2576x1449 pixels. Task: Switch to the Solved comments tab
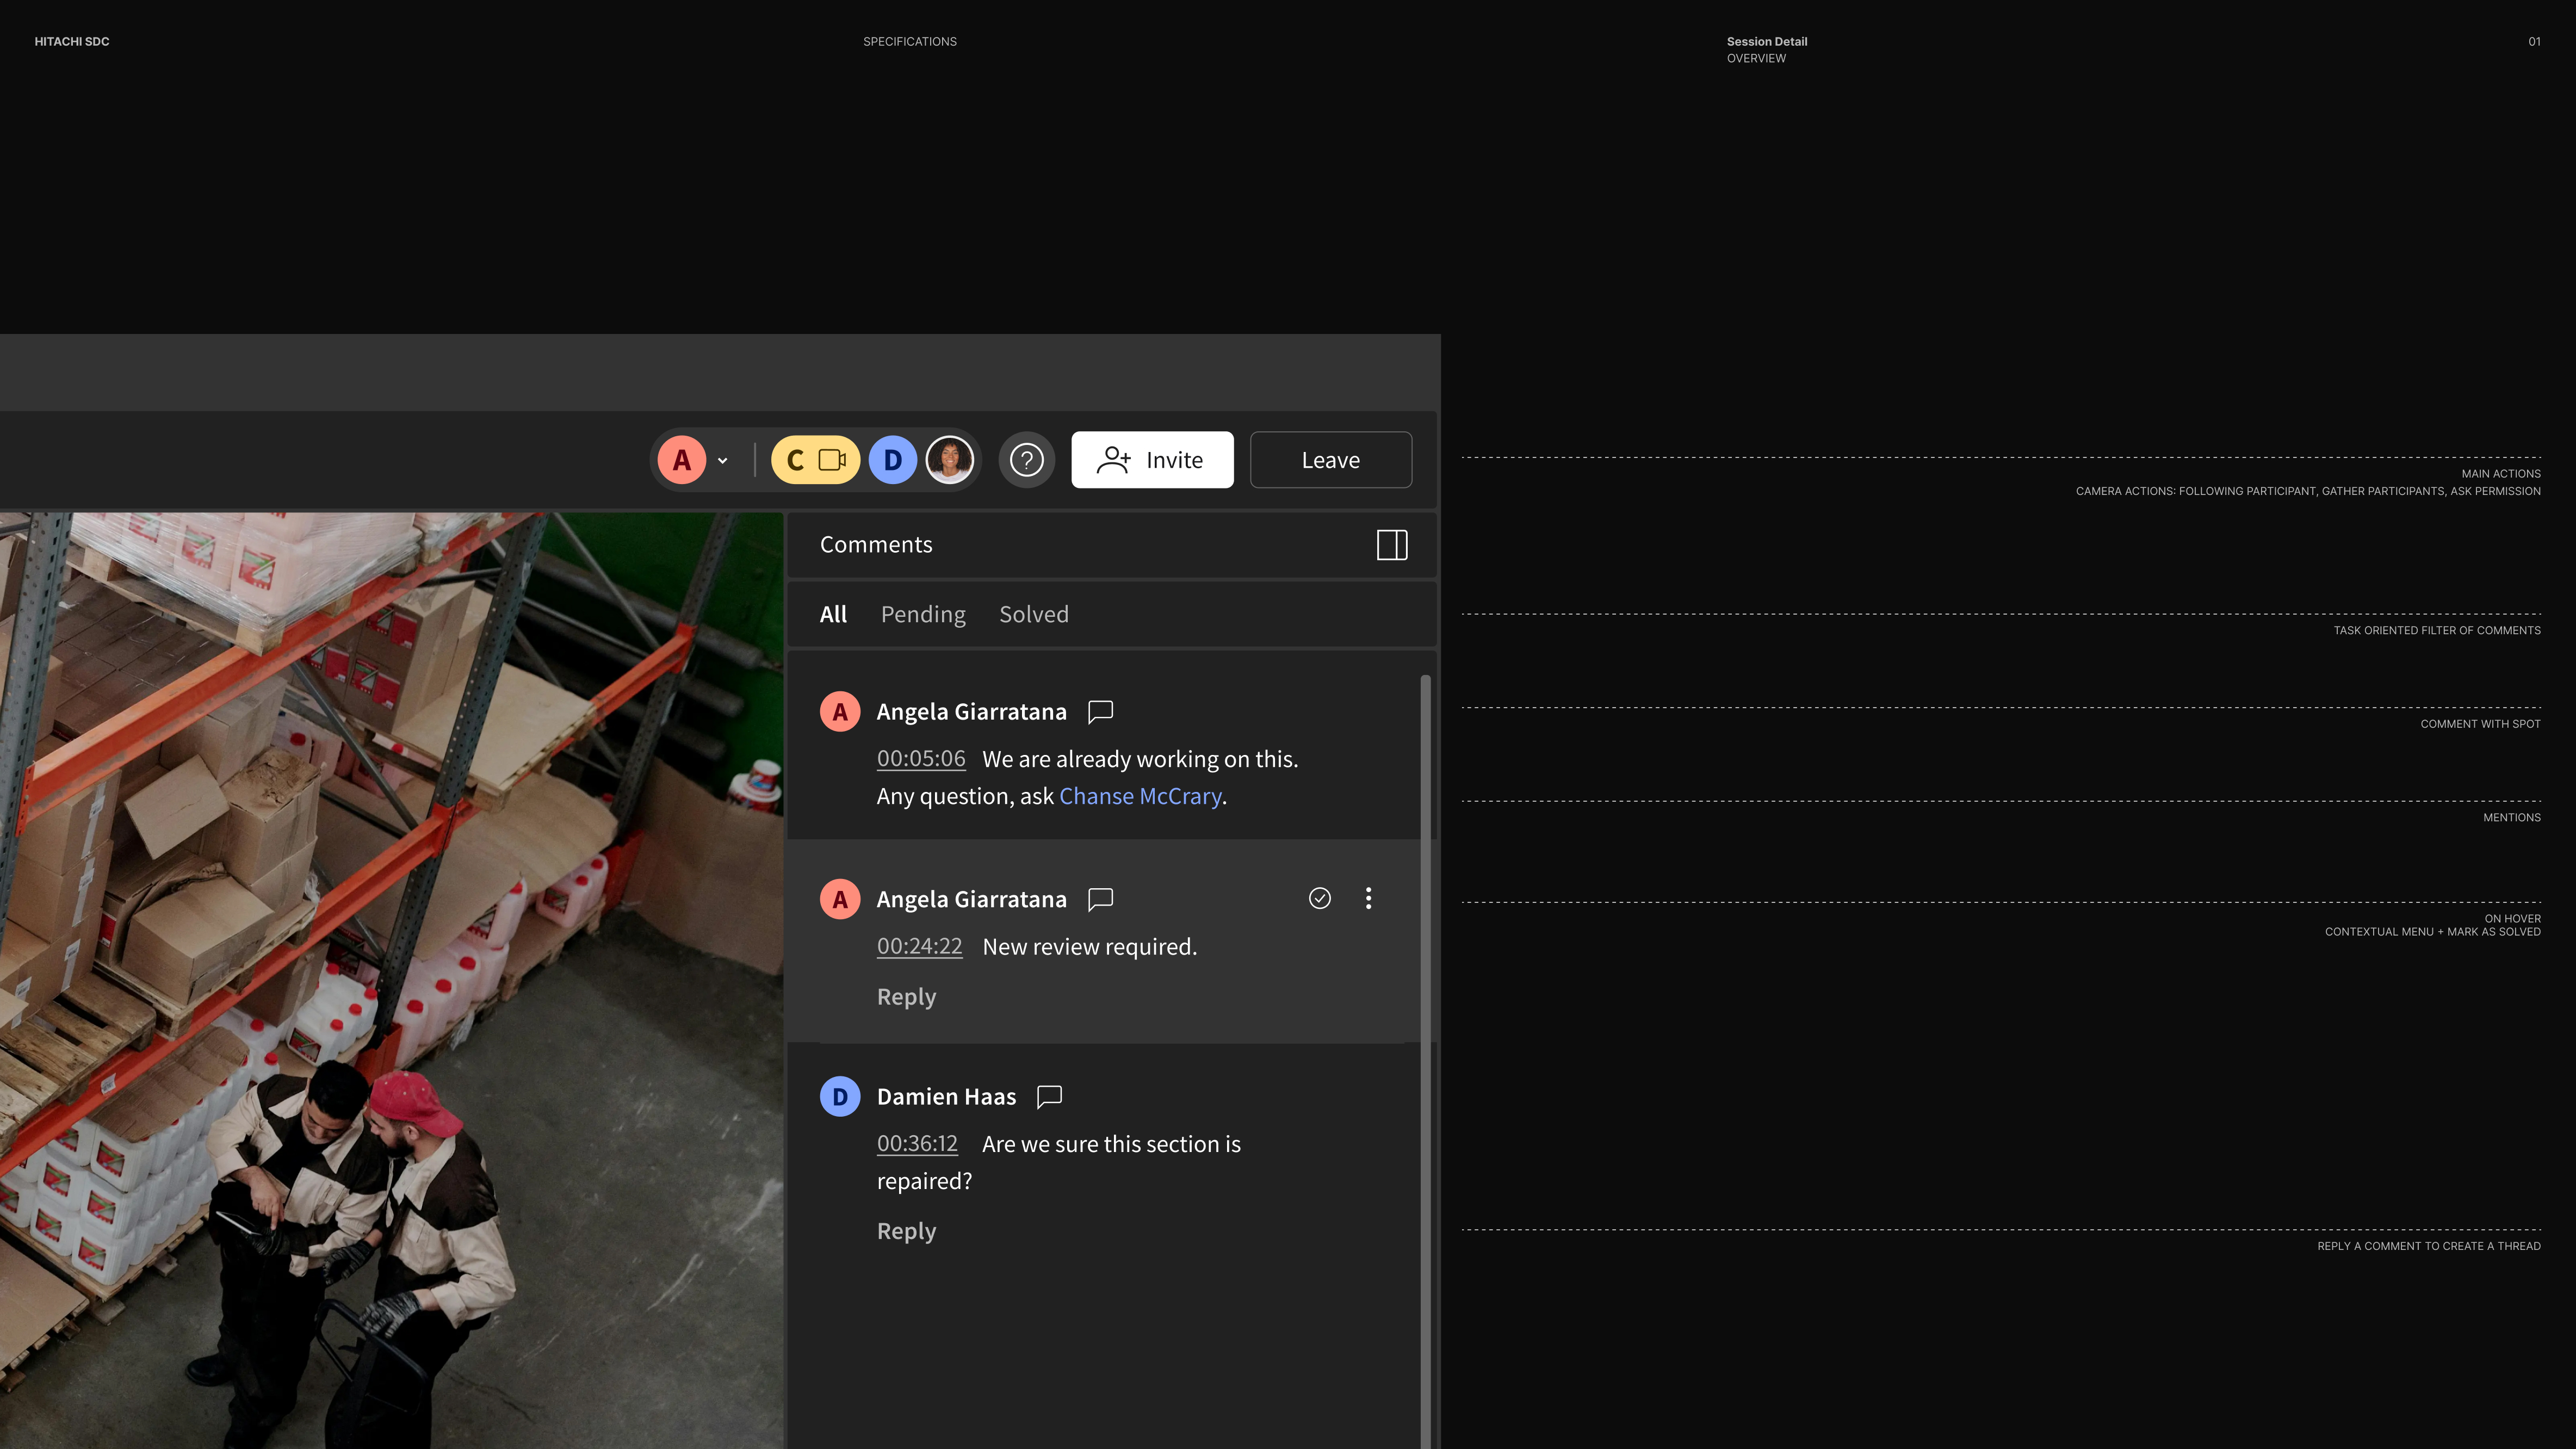tap(1033, 614)
